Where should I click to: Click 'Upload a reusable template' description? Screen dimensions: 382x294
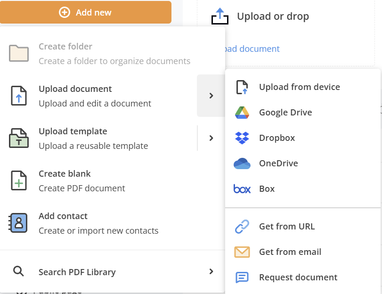pos(93,146)
